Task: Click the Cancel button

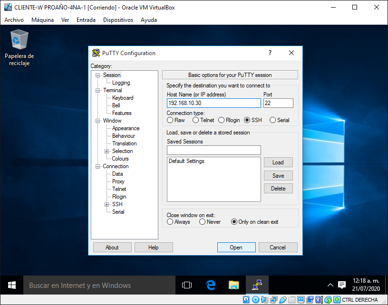Action: point(278,247)
